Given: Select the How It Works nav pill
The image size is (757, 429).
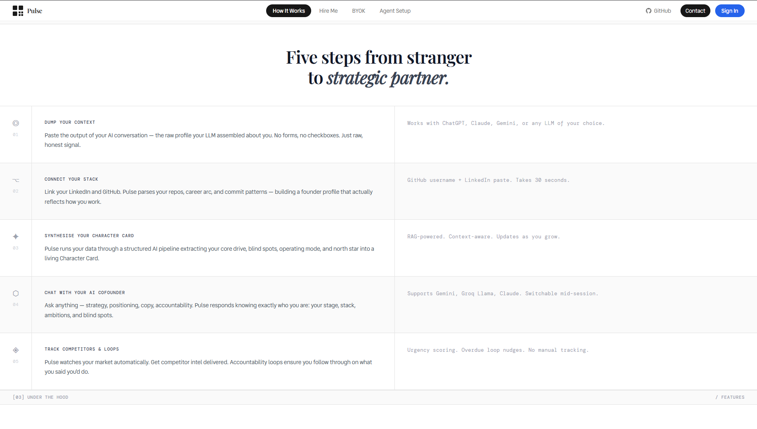Looking at the screenshot, I should click(288, 11).
